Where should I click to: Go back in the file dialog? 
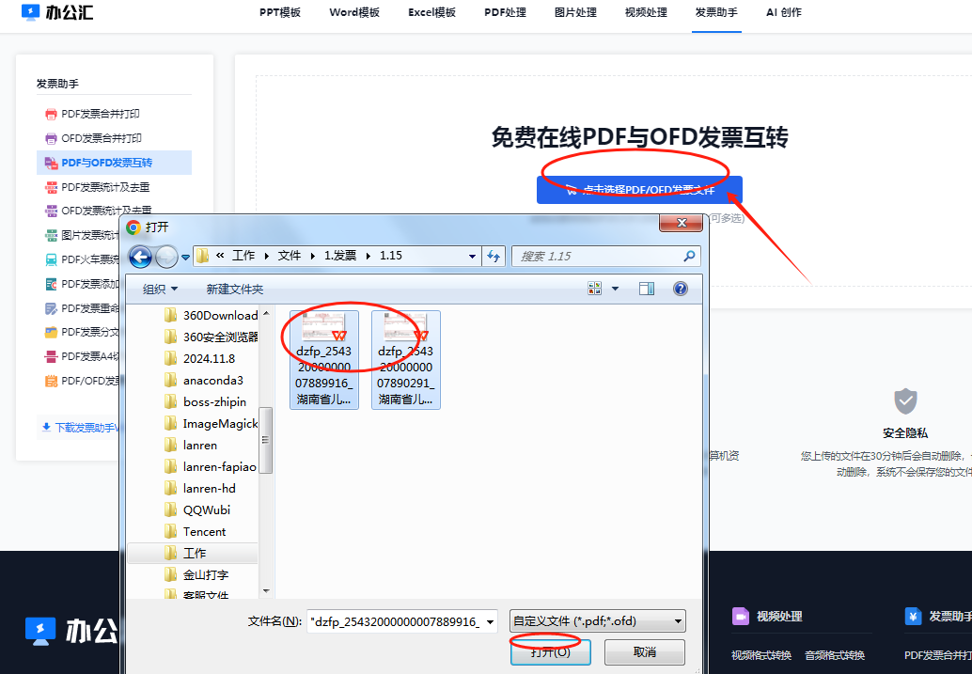tap(140, 256)
